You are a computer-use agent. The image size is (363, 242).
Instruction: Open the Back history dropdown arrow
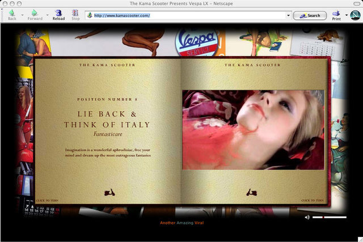23,15
